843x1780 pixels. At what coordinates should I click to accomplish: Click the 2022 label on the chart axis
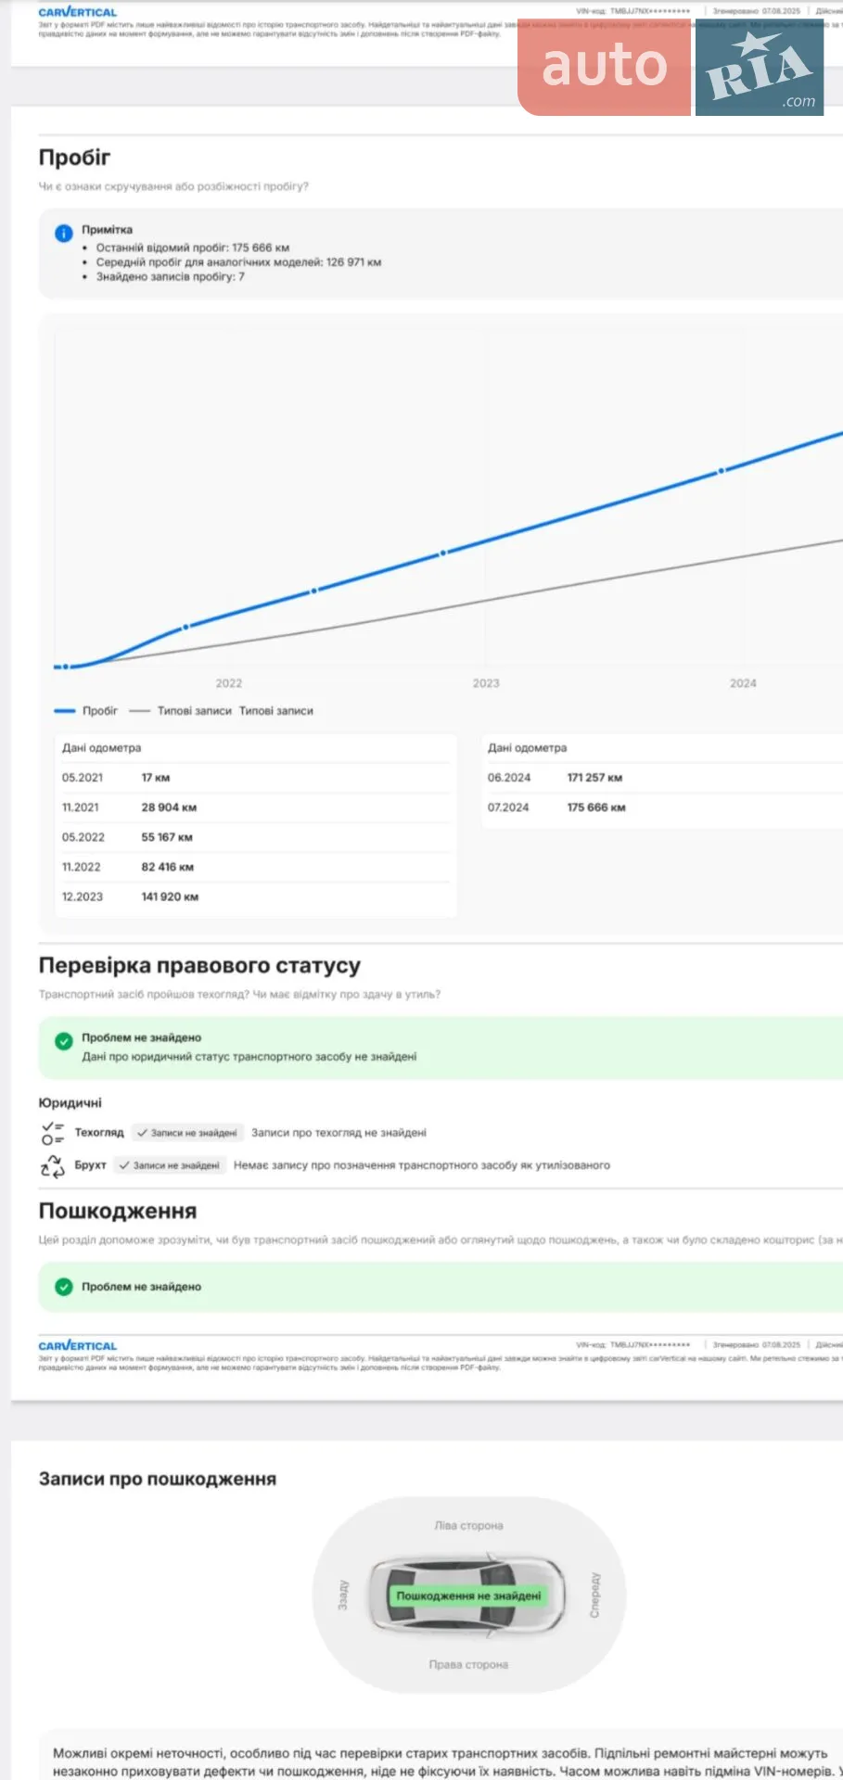229,683
